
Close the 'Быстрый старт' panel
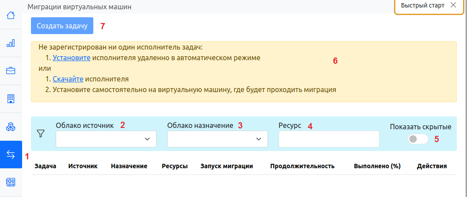[453, 5]
